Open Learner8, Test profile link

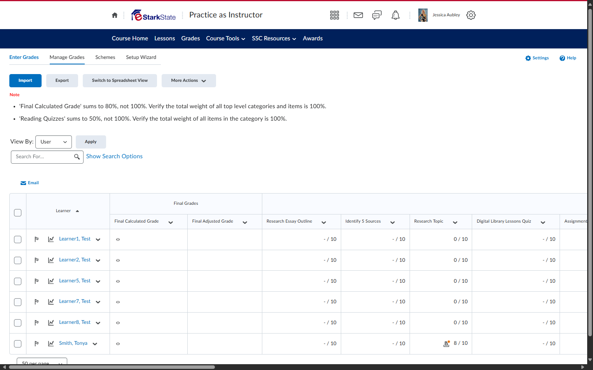coord(75,322)
